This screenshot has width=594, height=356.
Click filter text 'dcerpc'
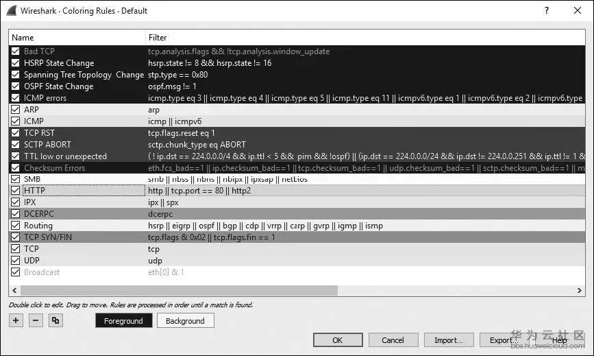(160, 214)
